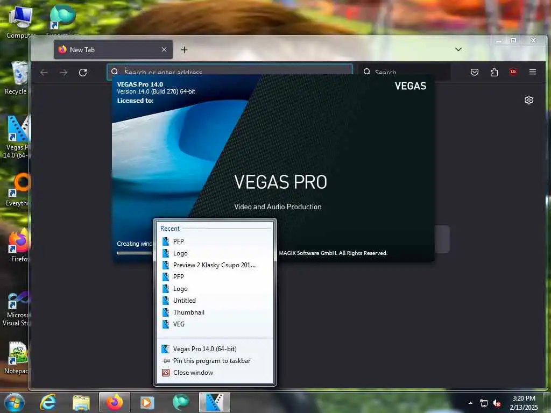Open the Recycle Bin desktop icon
551x413 pixels.
(x=16, y=78)
